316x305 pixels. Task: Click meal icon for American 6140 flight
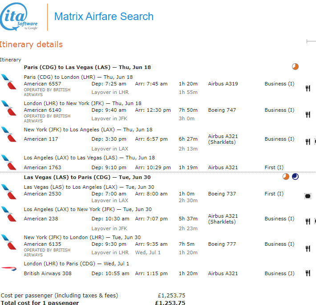coord(308,114)
